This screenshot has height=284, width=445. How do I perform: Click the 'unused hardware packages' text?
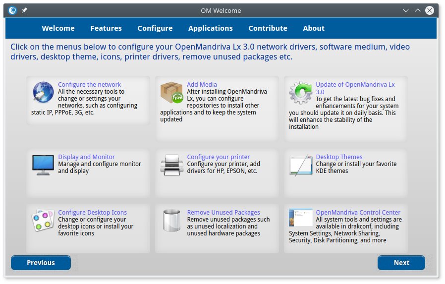223,233
